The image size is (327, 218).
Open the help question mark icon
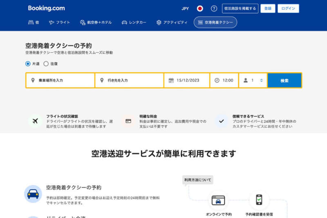214,9
